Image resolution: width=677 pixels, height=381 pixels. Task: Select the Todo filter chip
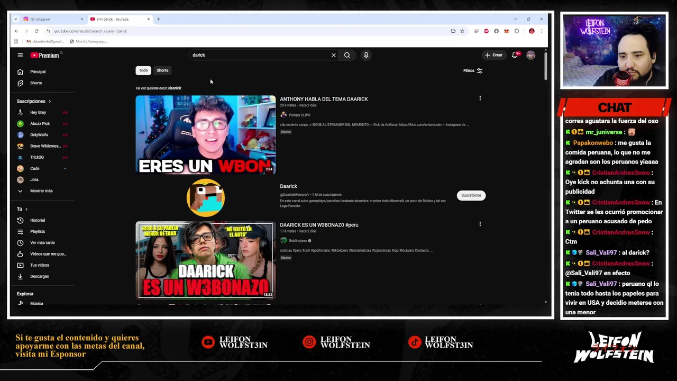[x=143, y=70]
